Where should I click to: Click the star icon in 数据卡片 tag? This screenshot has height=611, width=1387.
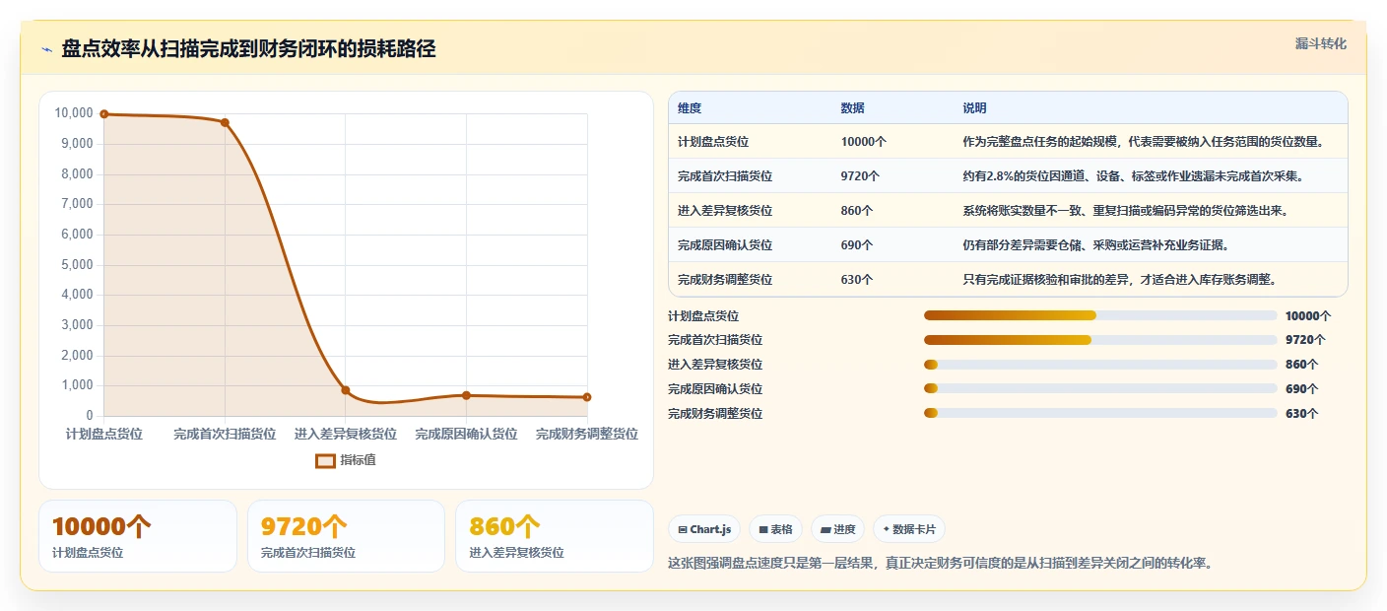coord(887,529)
